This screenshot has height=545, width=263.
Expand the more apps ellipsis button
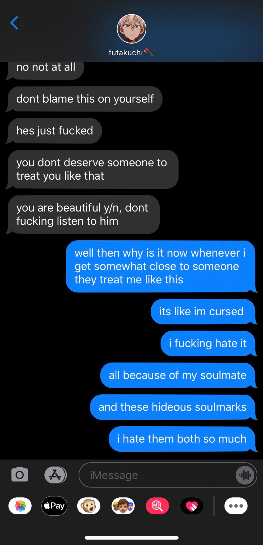pyautogui.click(x=236, y=506)
